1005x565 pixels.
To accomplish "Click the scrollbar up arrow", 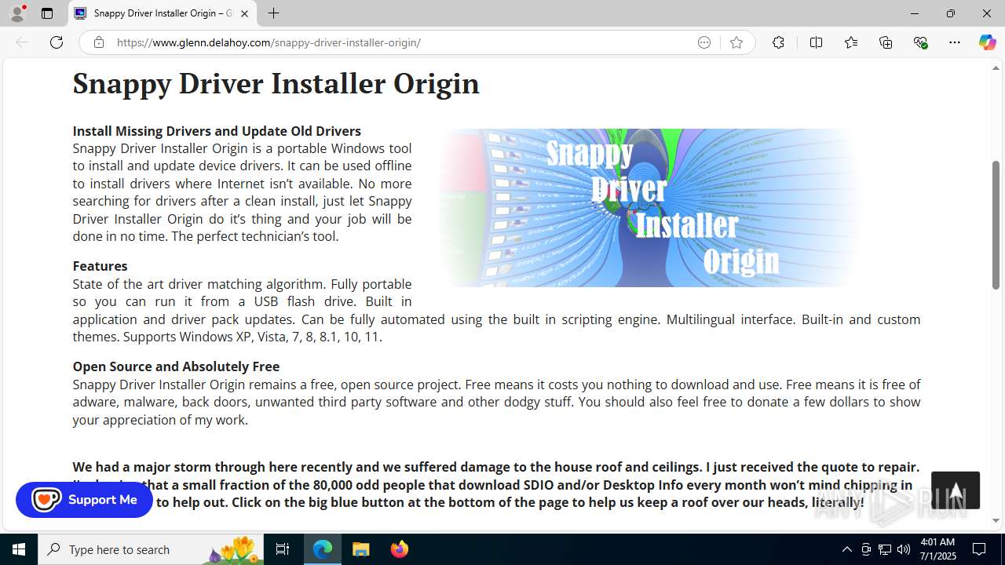I will click(x=996, y=68).
